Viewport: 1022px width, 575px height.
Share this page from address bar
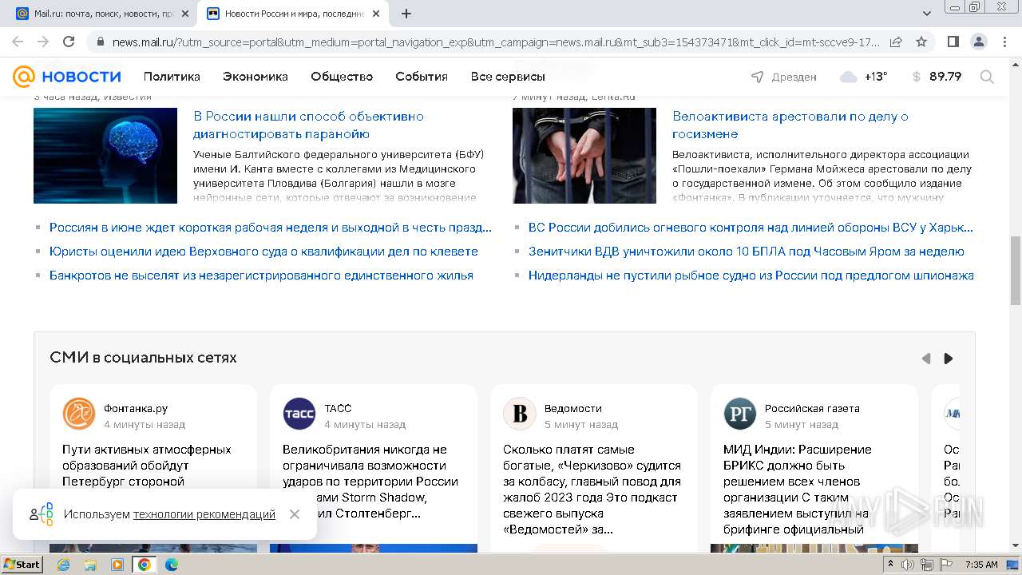coord(896,42)
